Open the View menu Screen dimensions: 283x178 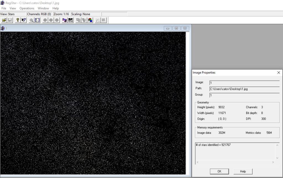[13, 8]
